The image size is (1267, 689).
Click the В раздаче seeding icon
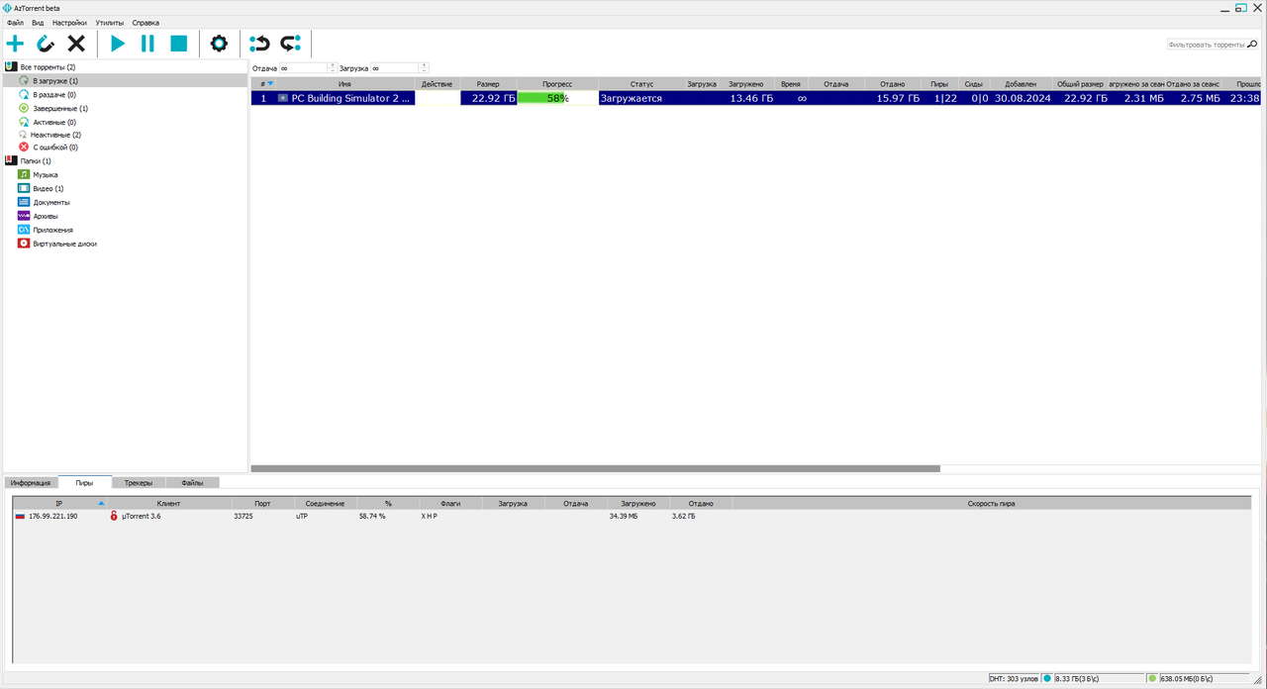tap(24, 94)
